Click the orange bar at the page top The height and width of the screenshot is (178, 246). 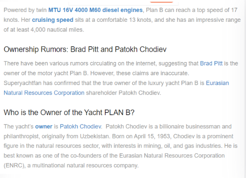click(x=161, y=2)
